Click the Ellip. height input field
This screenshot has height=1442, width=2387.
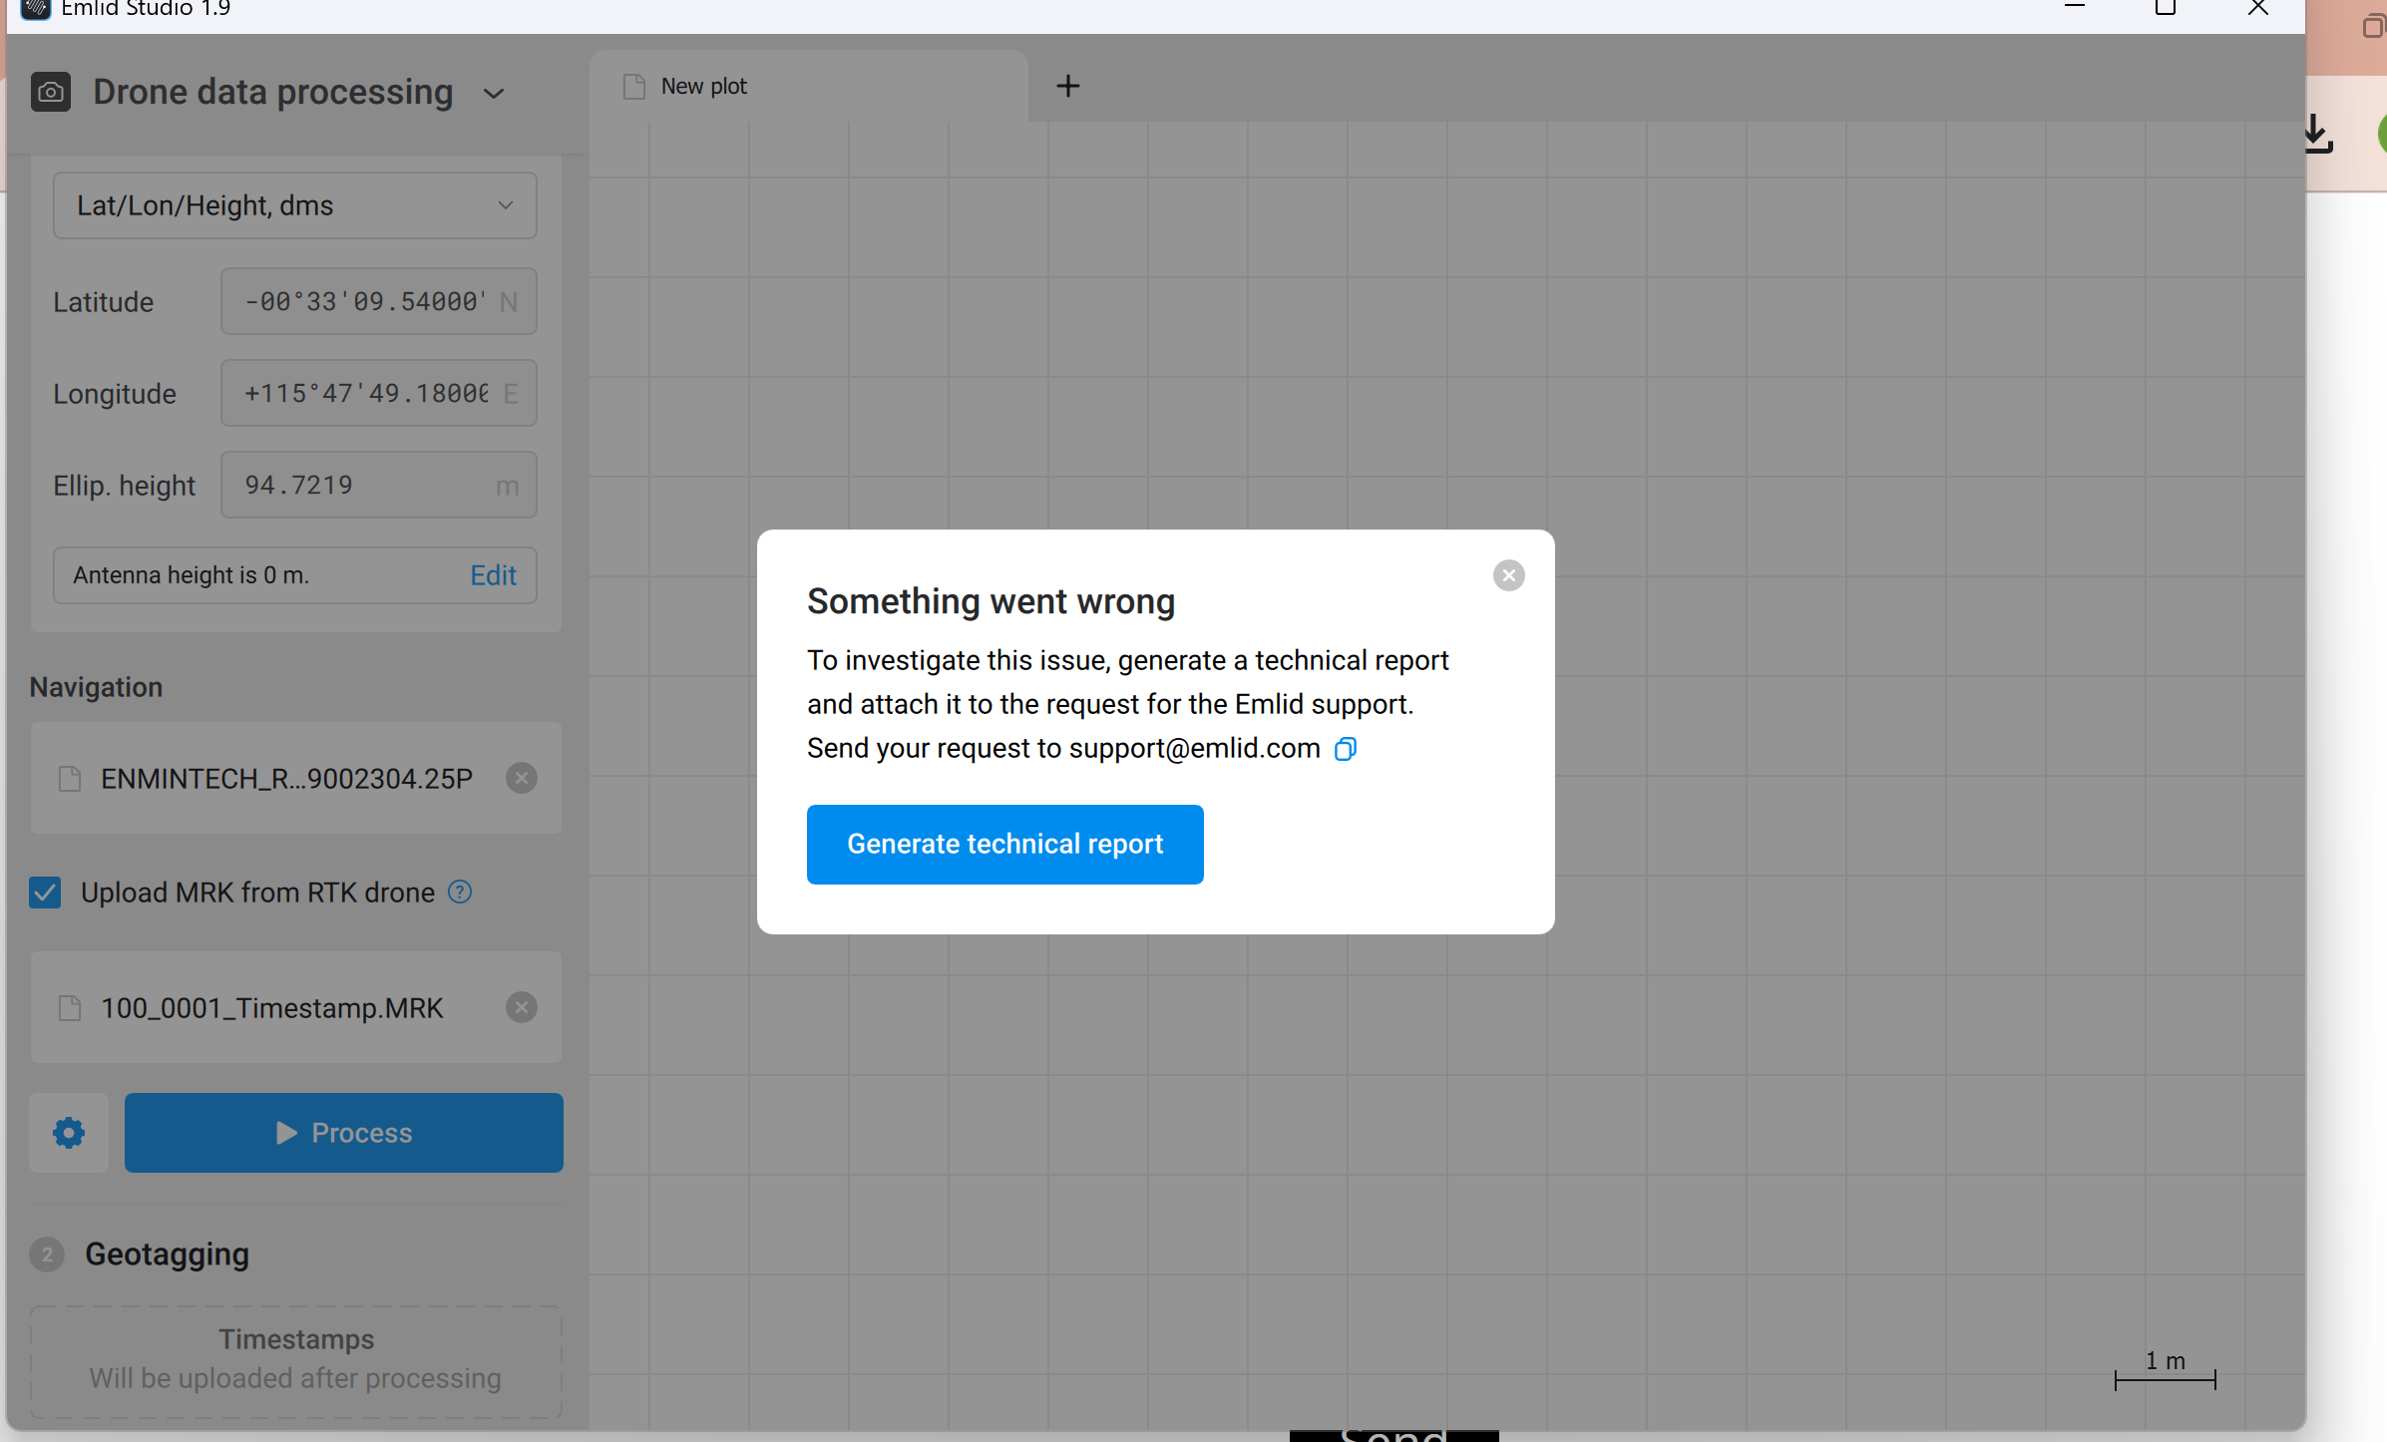click(x=379, y=485)
